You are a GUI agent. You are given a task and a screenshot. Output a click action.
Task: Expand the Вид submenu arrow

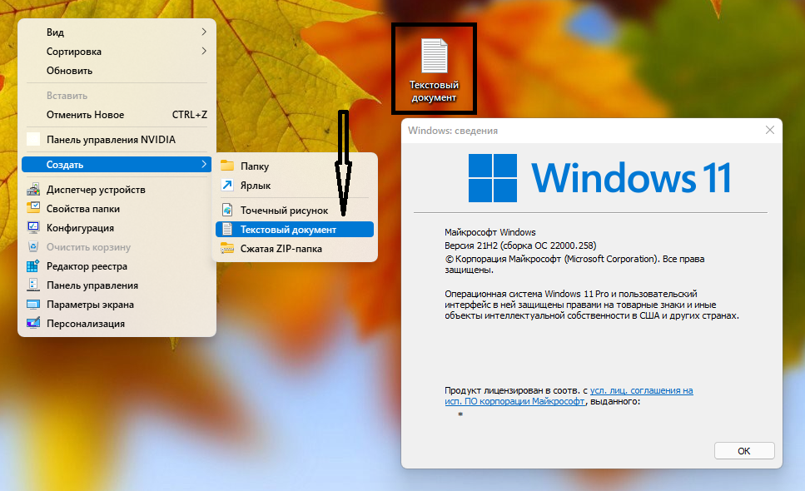(204, 32)
